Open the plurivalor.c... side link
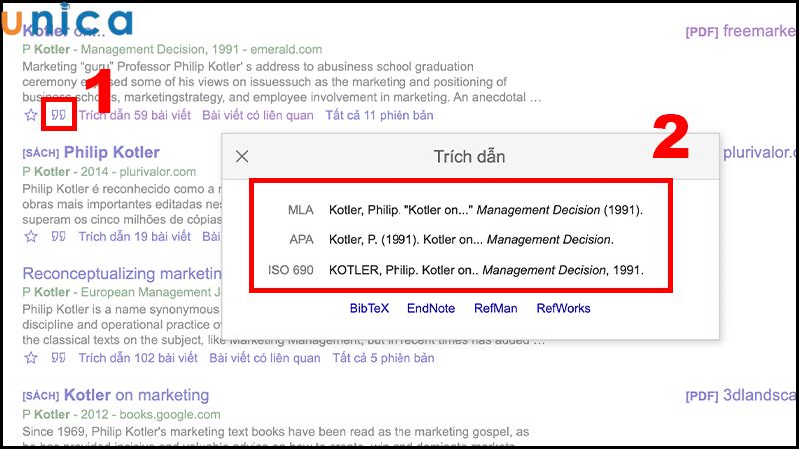The width and height of the screenshot is (799, 449). [x=759, y=152]
